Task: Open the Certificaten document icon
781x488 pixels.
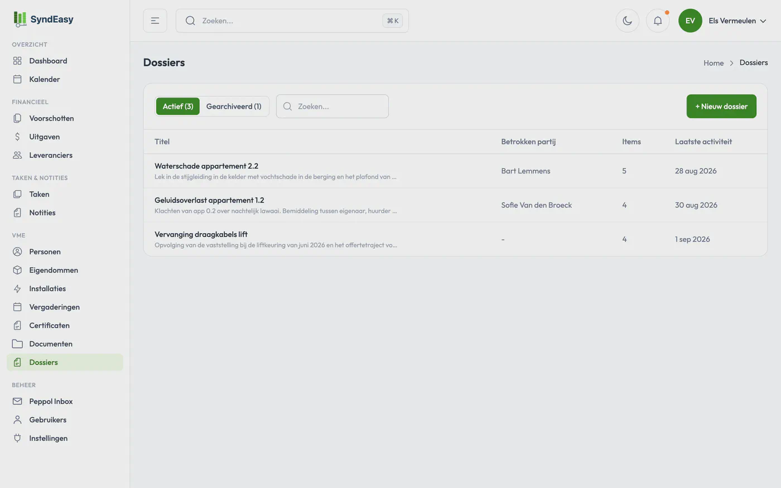Action: 17,325
